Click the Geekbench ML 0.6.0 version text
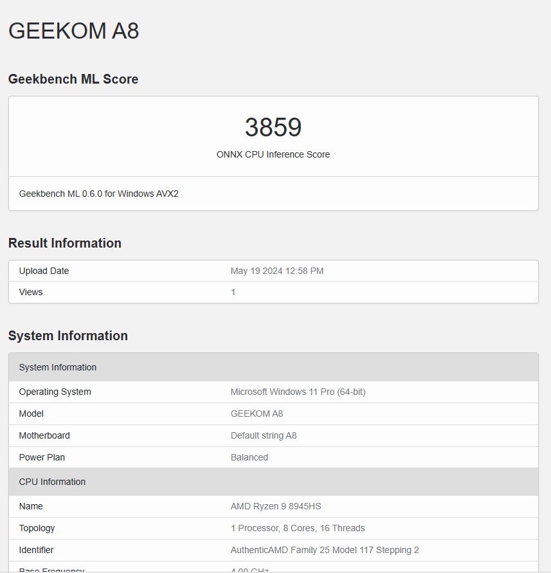Viewport: 551px width, 573px height. point(98,194)
